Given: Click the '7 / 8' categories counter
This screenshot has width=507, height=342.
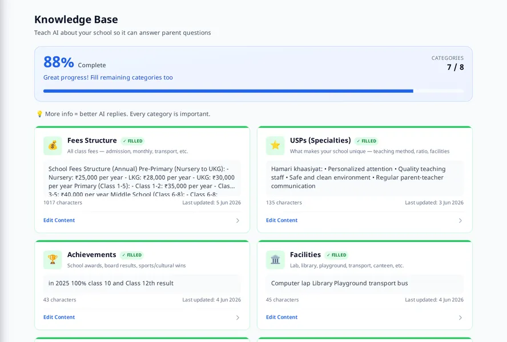Looking at the screenshot, I should pyautogui.click(x=455, y=67).
